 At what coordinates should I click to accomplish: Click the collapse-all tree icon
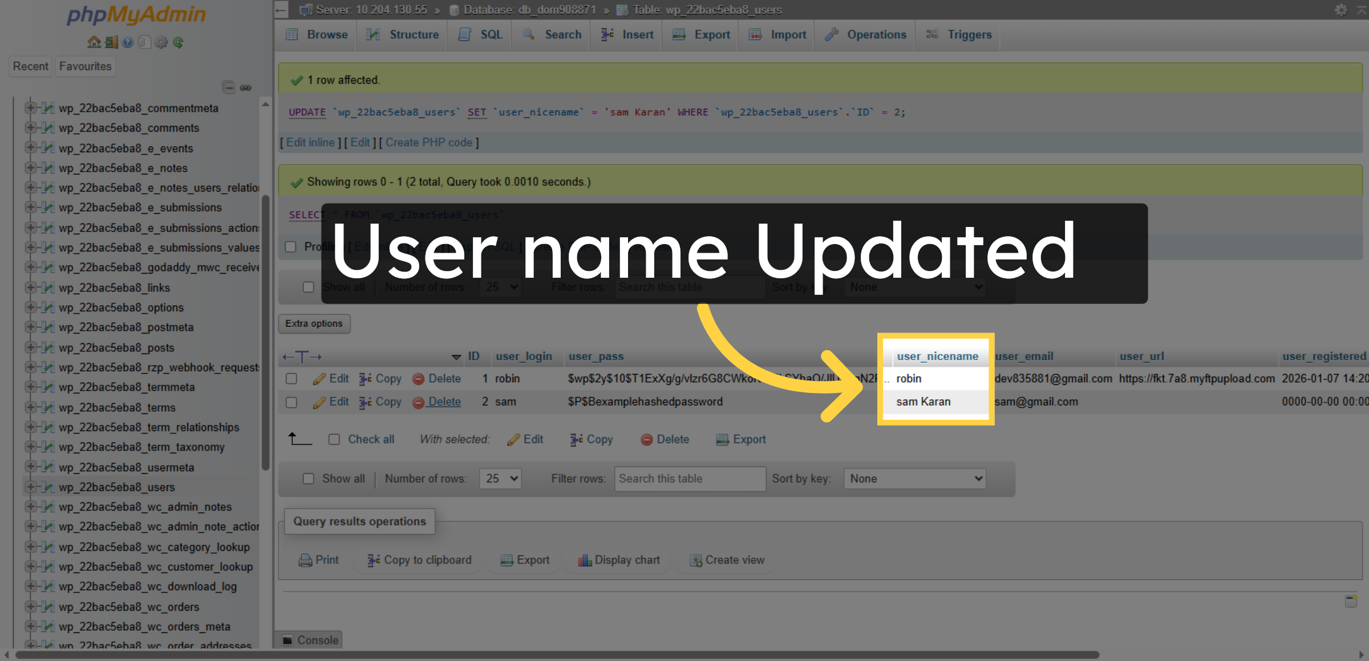[x=229, y=87]
